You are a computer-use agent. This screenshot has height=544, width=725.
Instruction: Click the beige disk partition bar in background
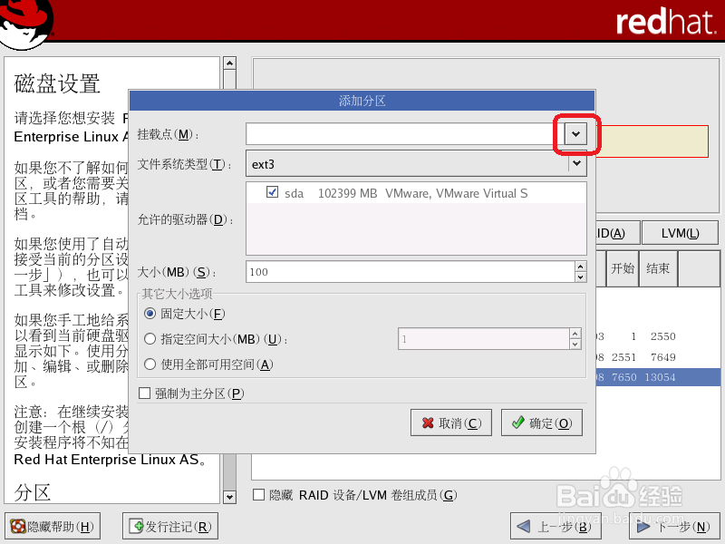click(652, 141)
